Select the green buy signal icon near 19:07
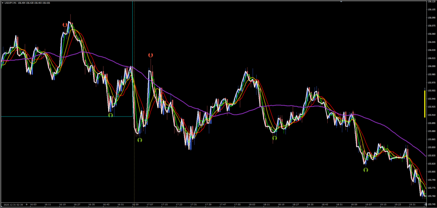This screenshot has height=208, width=437. [366, 170]
